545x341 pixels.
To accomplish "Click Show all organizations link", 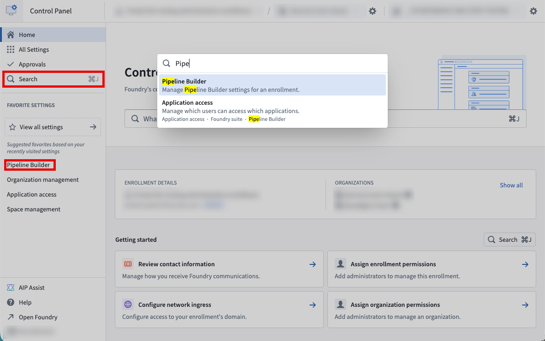I will (x=511, y=185).
